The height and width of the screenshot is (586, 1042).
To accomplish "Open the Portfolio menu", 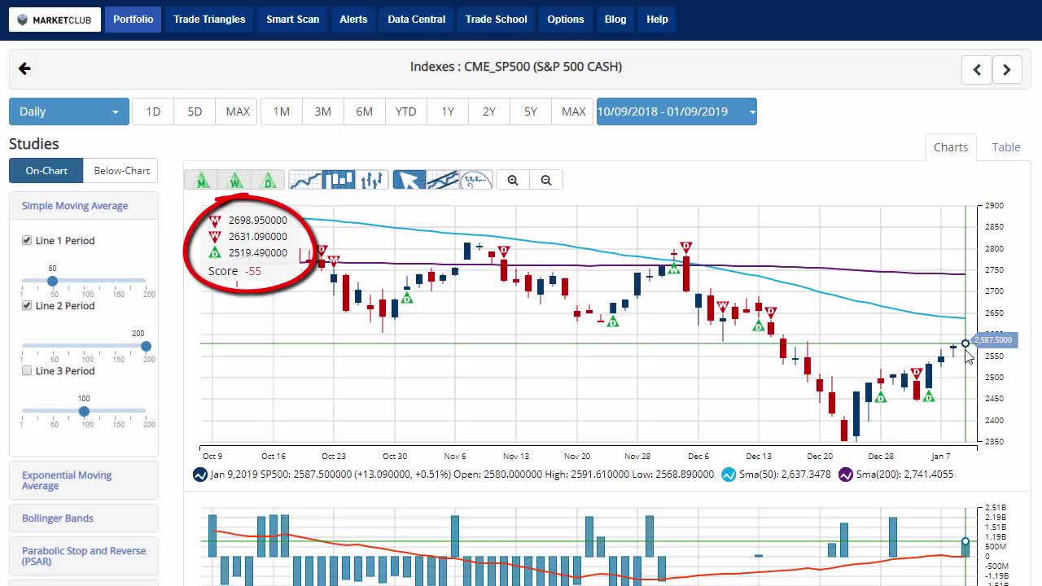I will (x=134, y=20).
